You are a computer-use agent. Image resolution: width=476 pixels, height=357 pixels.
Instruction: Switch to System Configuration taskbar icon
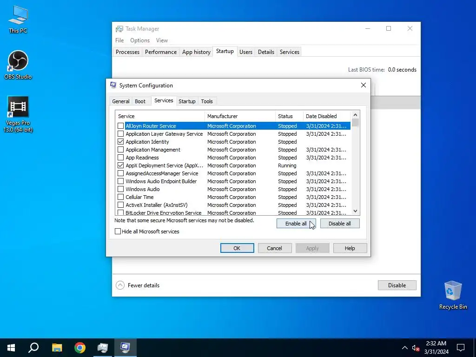(x=126, y=347)
